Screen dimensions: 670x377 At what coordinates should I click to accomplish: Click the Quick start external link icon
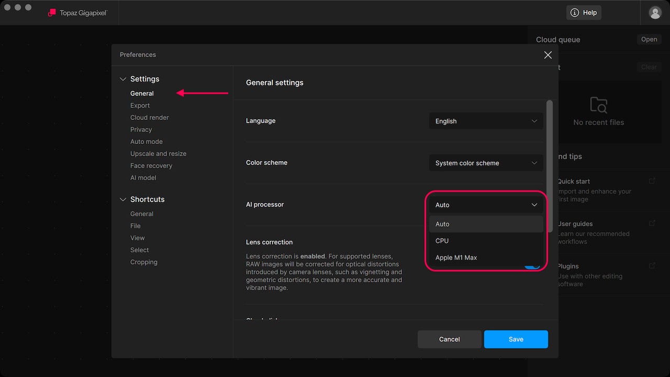click(652, 181)
